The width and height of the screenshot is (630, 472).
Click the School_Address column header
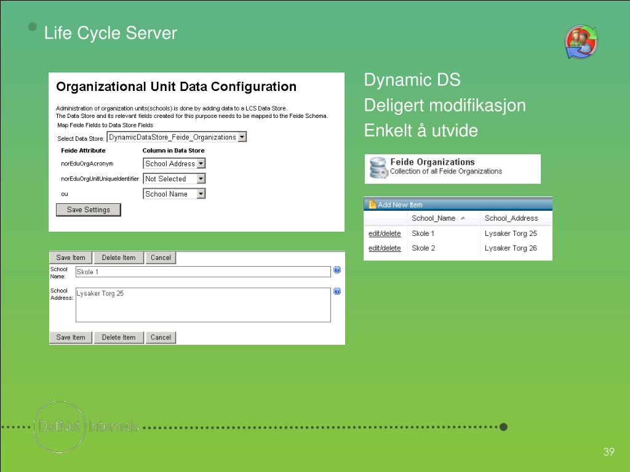(x=511, y=218)
